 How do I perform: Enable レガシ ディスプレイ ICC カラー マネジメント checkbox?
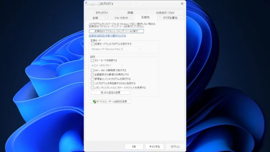click(92, 88)
